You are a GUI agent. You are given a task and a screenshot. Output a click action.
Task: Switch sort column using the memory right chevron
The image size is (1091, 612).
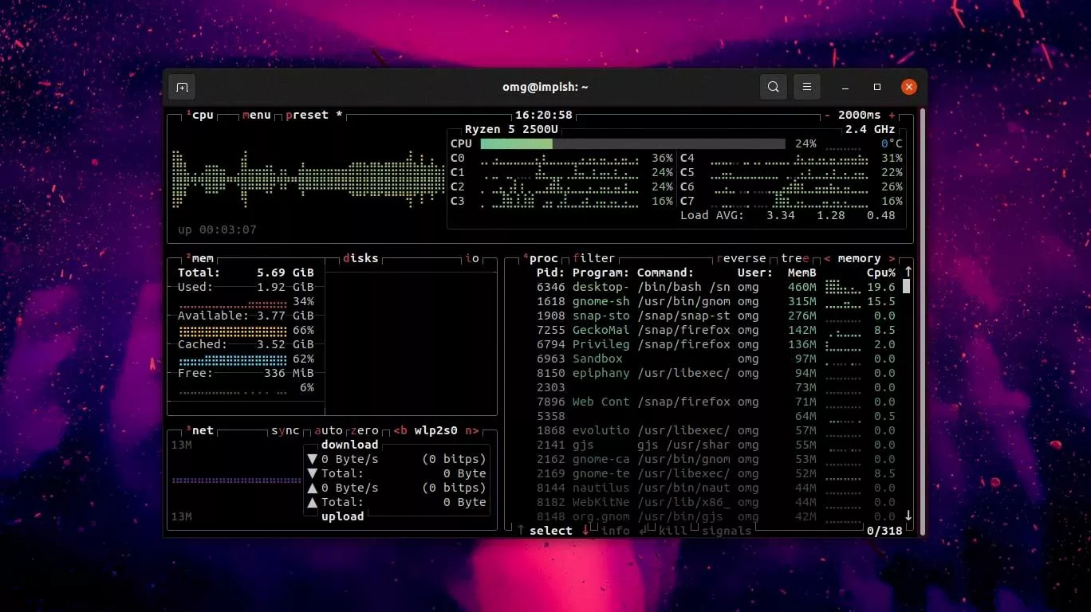pyautogui.click(x=893, y=258)
